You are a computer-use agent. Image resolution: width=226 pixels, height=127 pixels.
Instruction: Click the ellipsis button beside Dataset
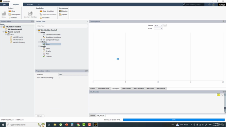(165, 25)
